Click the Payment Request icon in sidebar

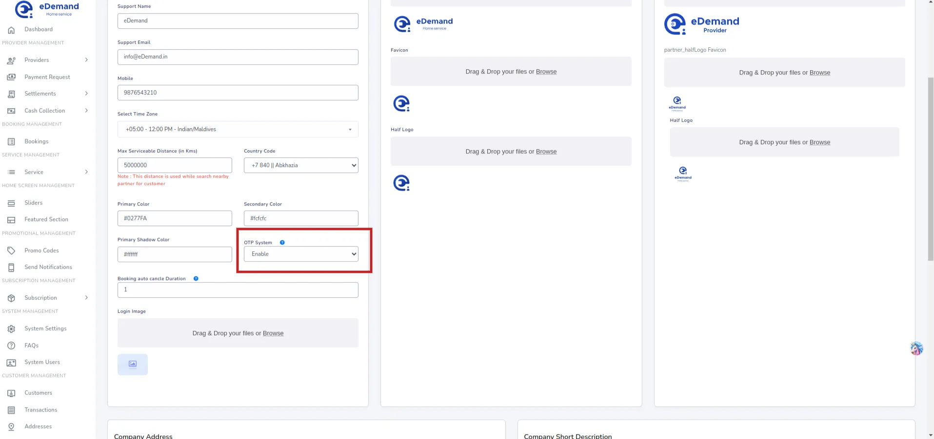11,77
